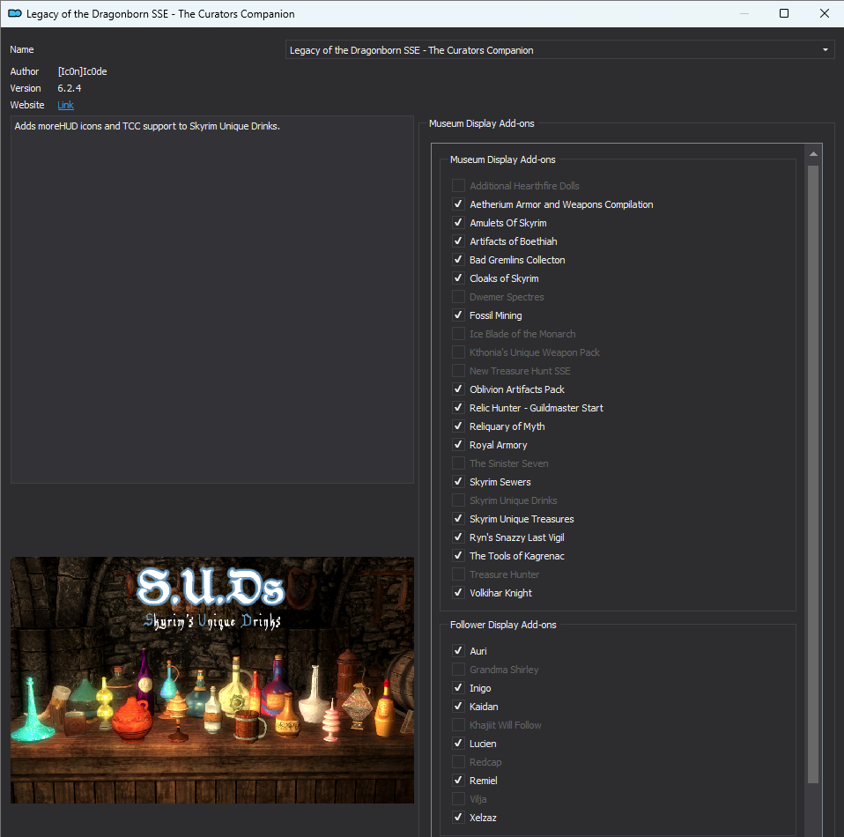Uncheck Fossil Mining

pyautogui.click(x=458, y=315)
